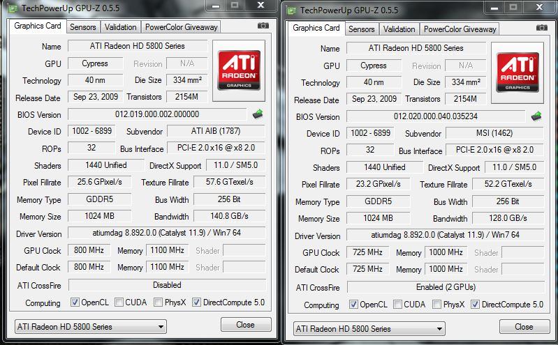Click Transistors 2154M in right window
558x345 pixels.
[x=466, y=99]
